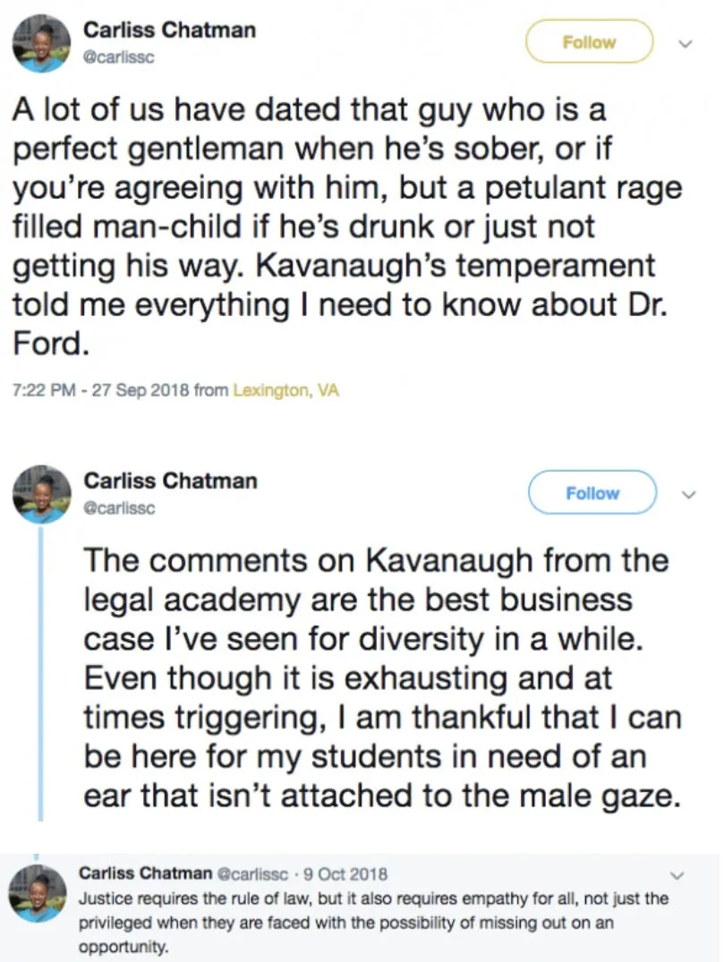Expand the chevron menu next to the gold Follow button
This screenshot has width=724, height=962.
coord(685,42)
